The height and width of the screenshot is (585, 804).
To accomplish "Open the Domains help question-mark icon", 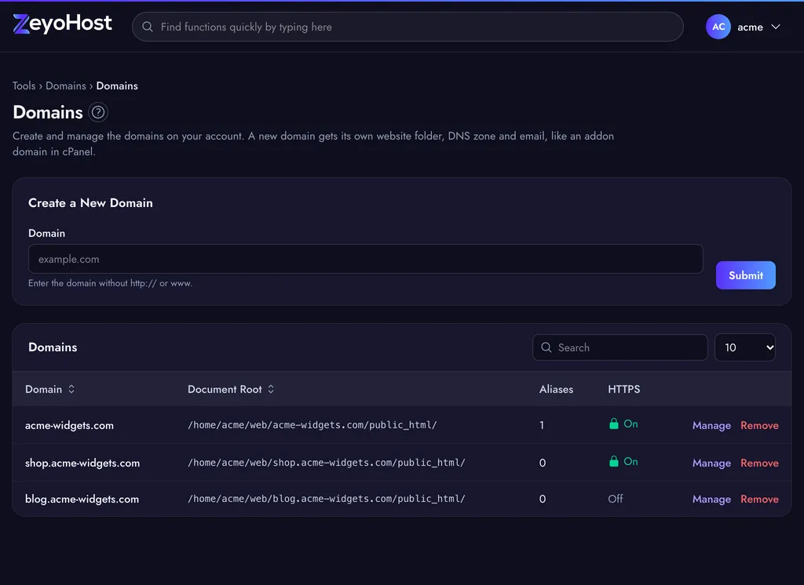I will 98,112.
